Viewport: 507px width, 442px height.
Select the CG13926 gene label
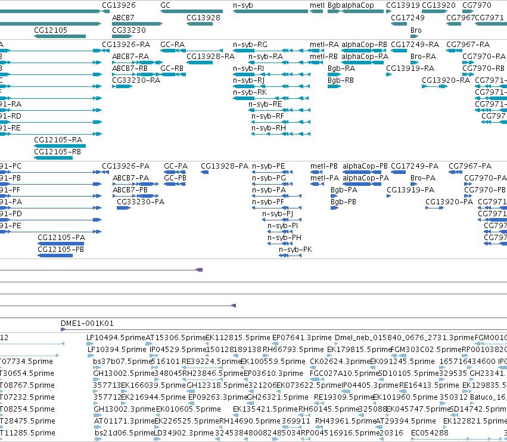pyautogui.click(x=119, y=5)
